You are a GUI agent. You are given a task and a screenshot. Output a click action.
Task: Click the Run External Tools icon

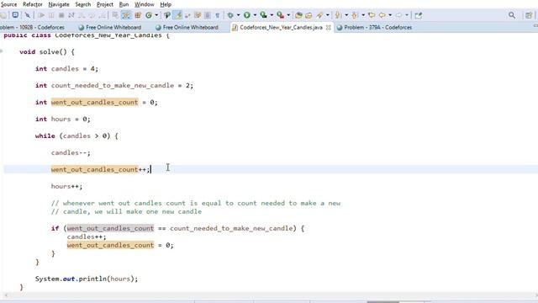tap(280, 15)
